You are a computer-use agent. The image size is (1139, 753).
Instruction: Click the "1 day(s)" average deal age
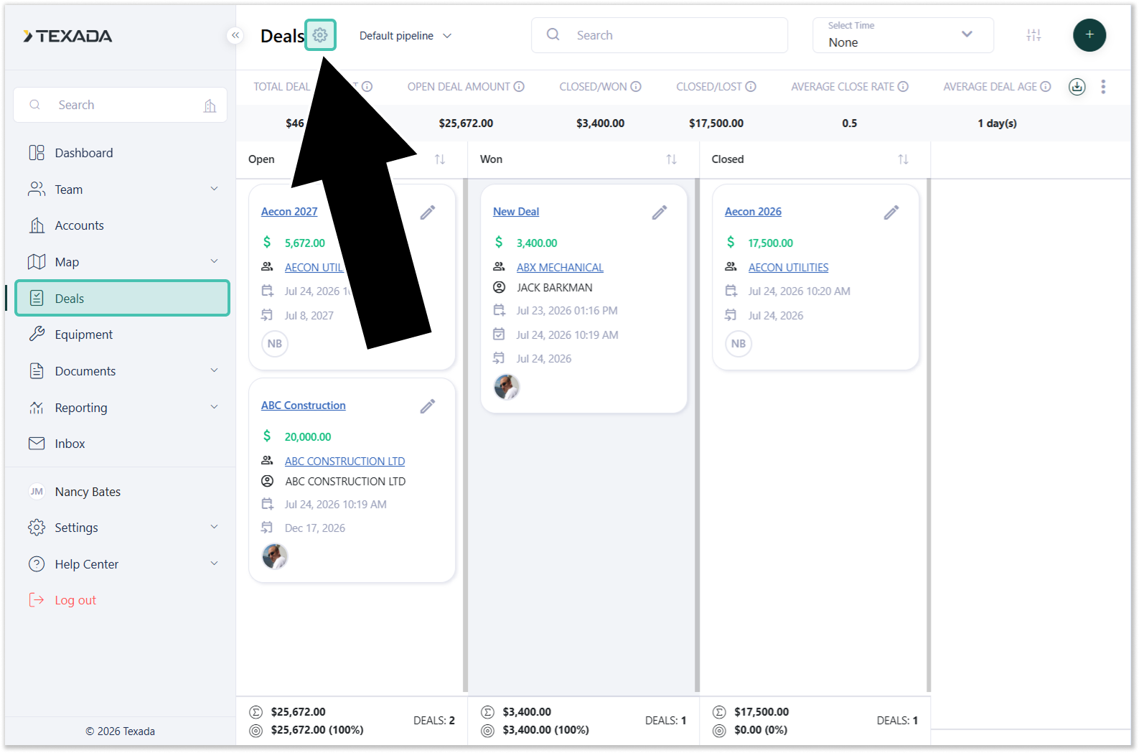pos(998,123)
